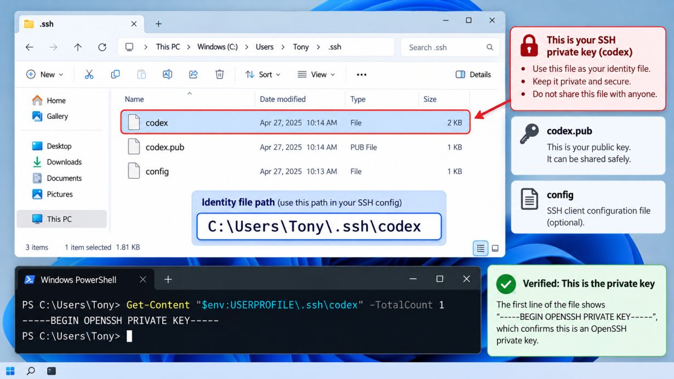Screen dimensions: 674x379
Task: Sort by Type column header
Action: pos(358,99)
